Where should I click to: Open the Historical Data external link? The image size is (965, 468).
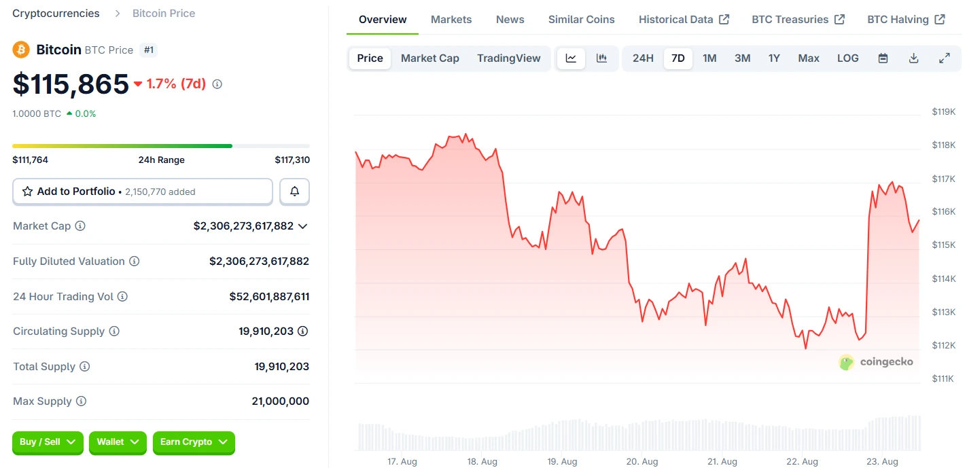click(x=684, y=19)
